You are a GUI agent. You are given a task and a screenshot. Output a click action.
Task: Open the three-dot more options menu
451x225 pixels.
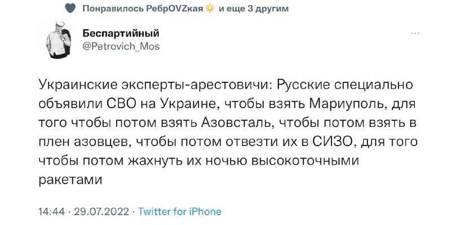tap(415, 33)
